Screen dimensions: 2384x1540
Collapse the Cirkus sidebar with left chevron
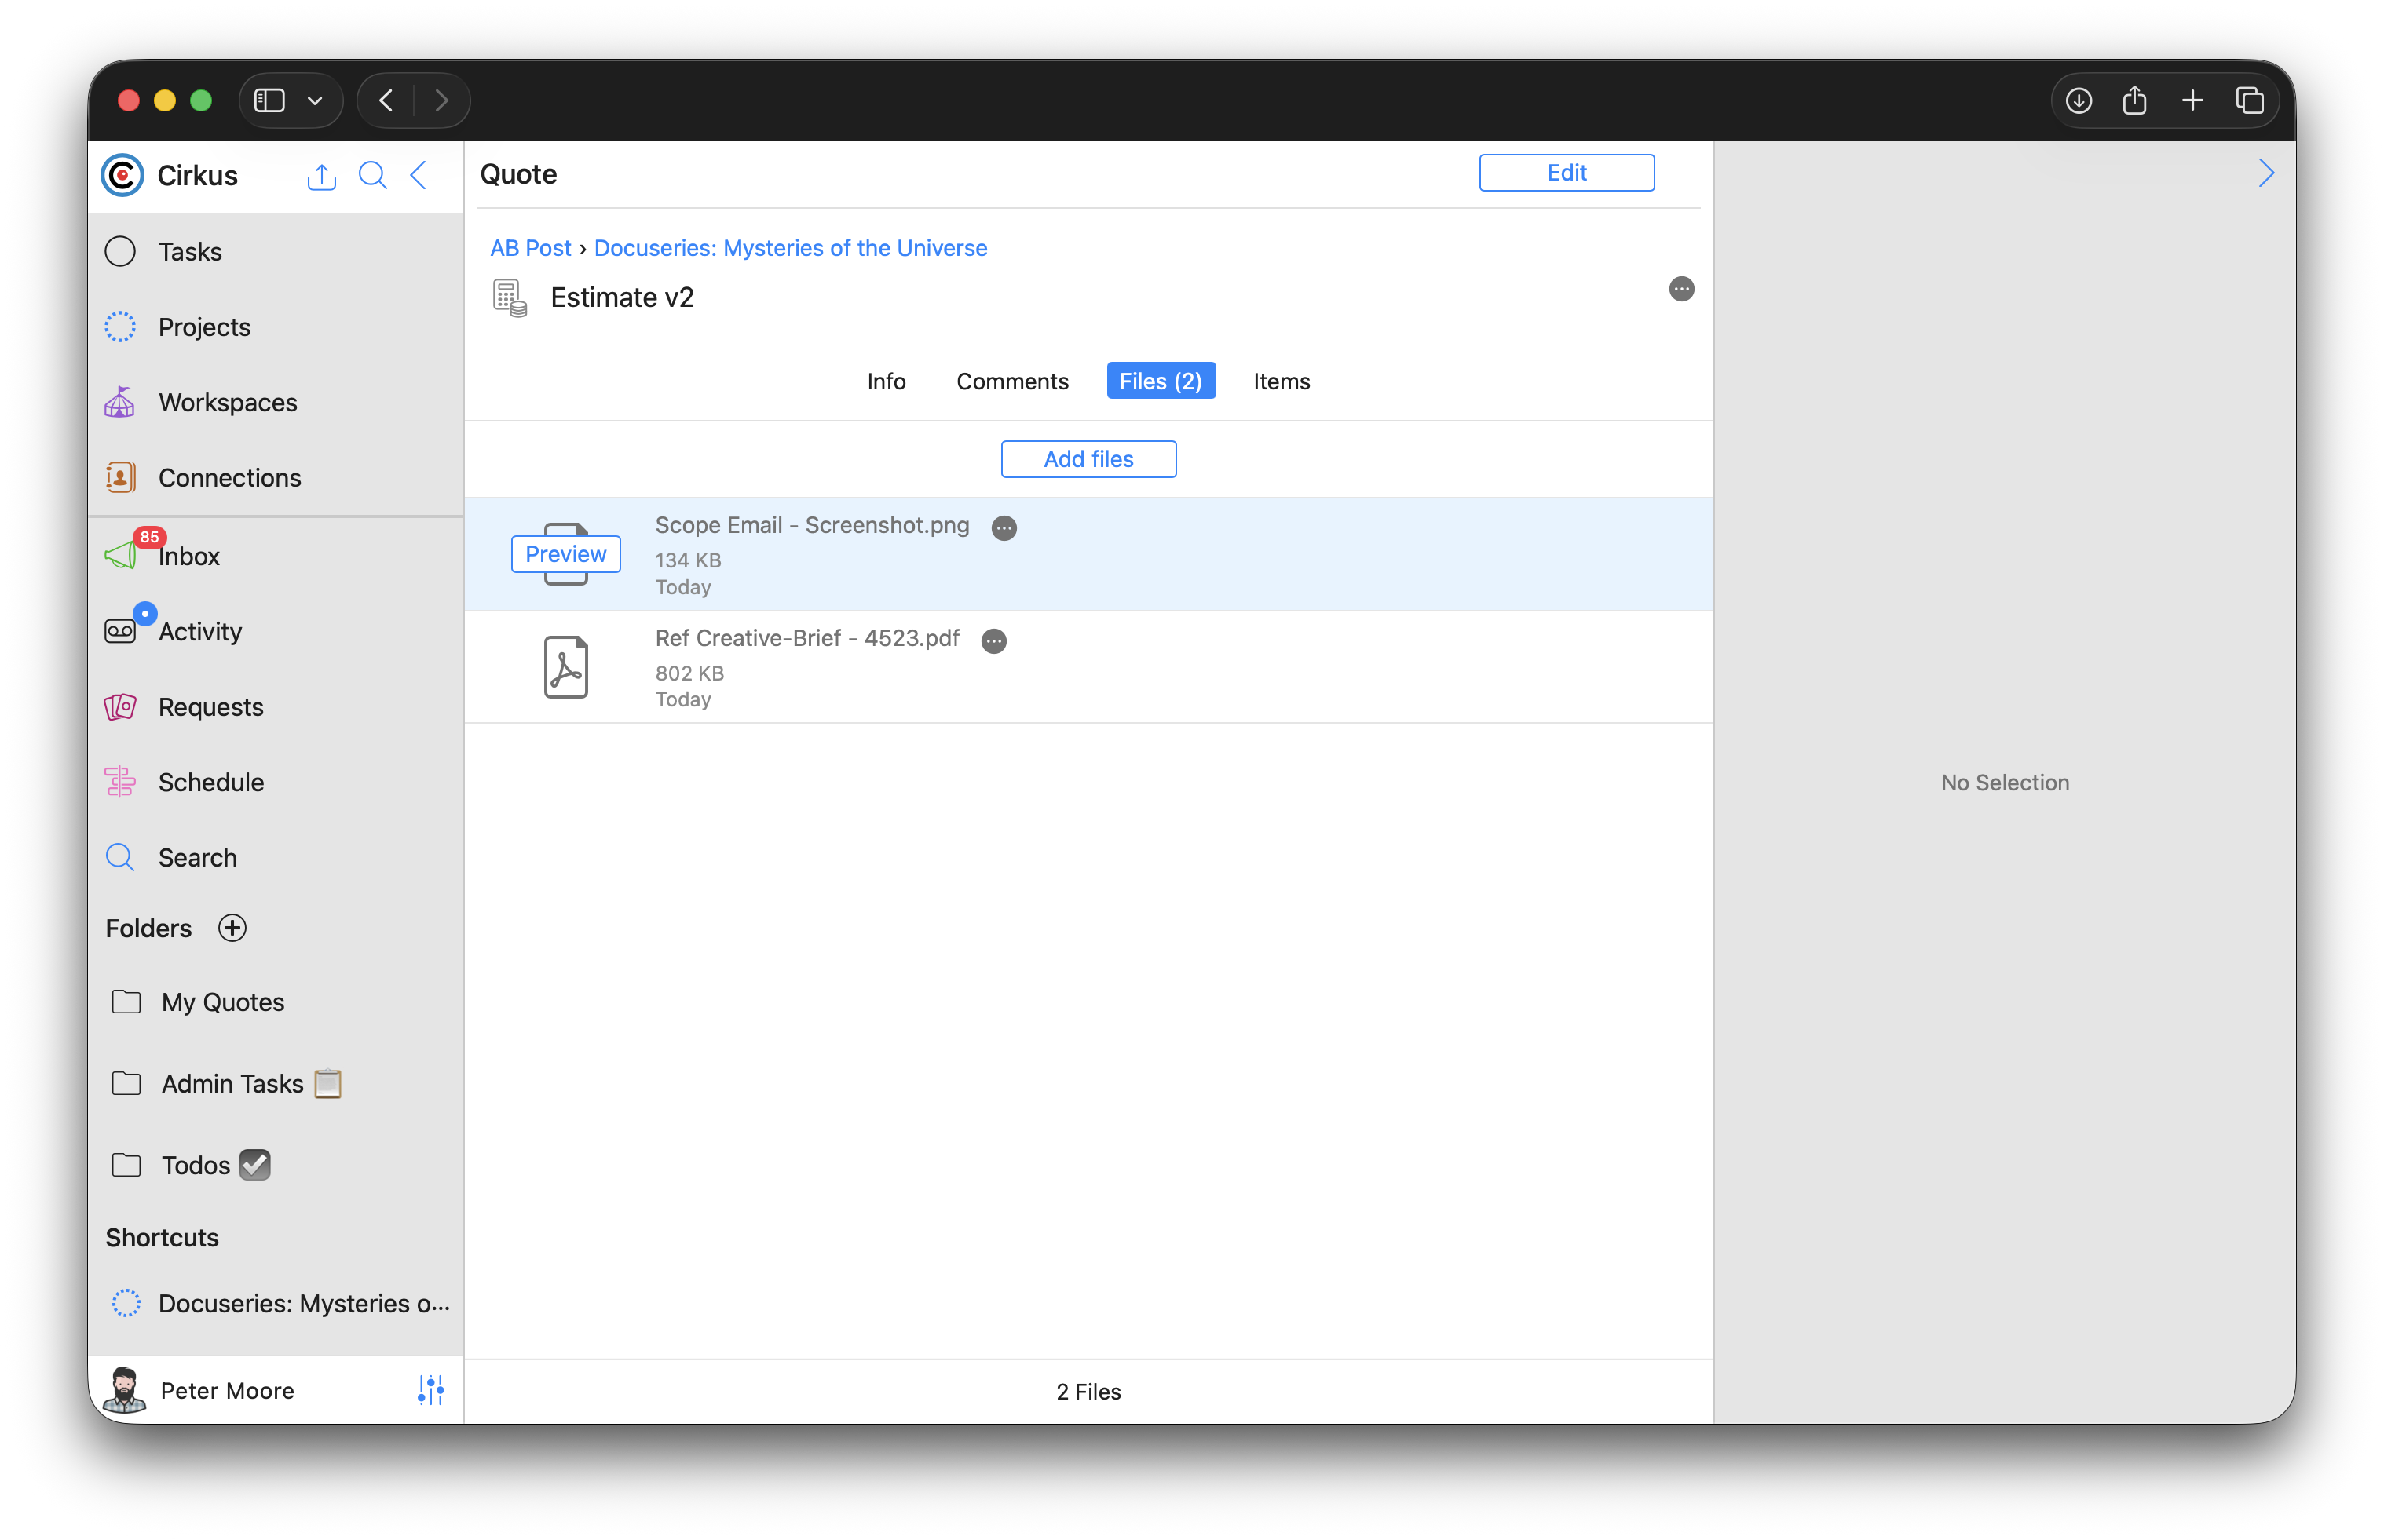[419, 176]
